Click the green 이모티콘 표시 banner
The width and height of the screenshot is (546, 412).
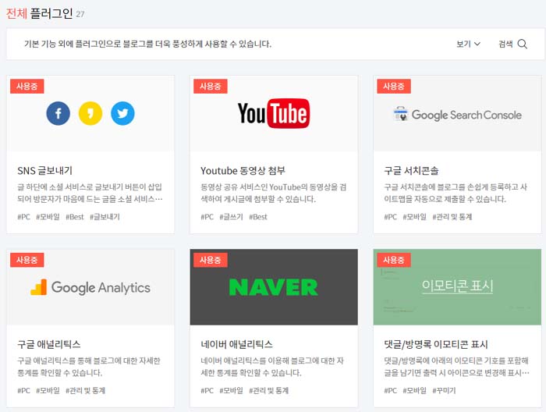pos(457,287)
